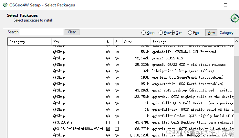Image resolution: width=239 pixels, height=138 pixels.
Task: Click the Clear search button
Action: tap(72, 32)
